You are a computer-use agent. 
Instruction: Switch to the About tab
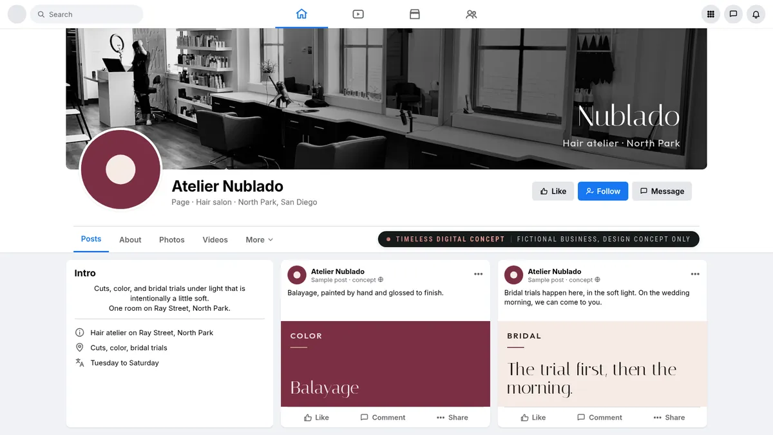130,239
